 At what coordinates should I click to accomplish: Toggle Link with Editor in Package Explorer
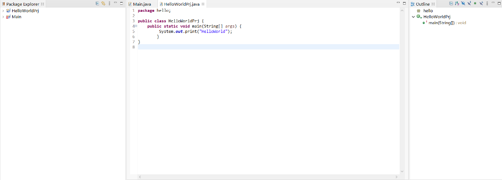(103, 3)
